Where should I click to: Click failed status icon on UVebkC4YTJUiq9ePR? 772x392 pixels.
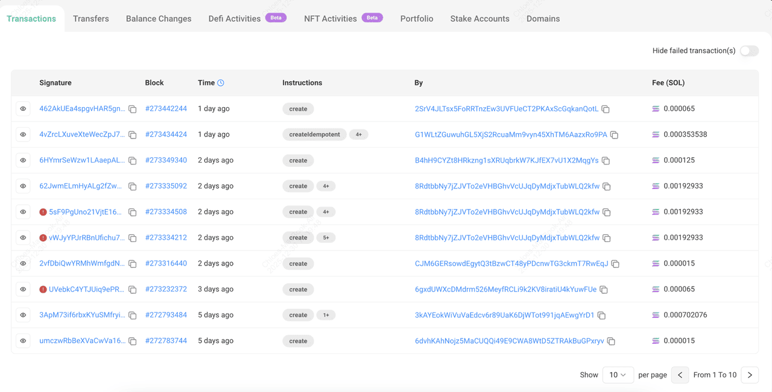pyautogui.click(x=43, y=290)
